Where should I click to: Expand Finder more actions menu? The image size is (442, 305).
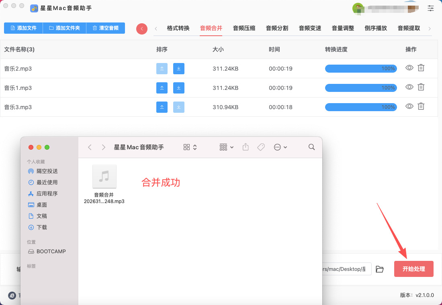coord(280,147)
